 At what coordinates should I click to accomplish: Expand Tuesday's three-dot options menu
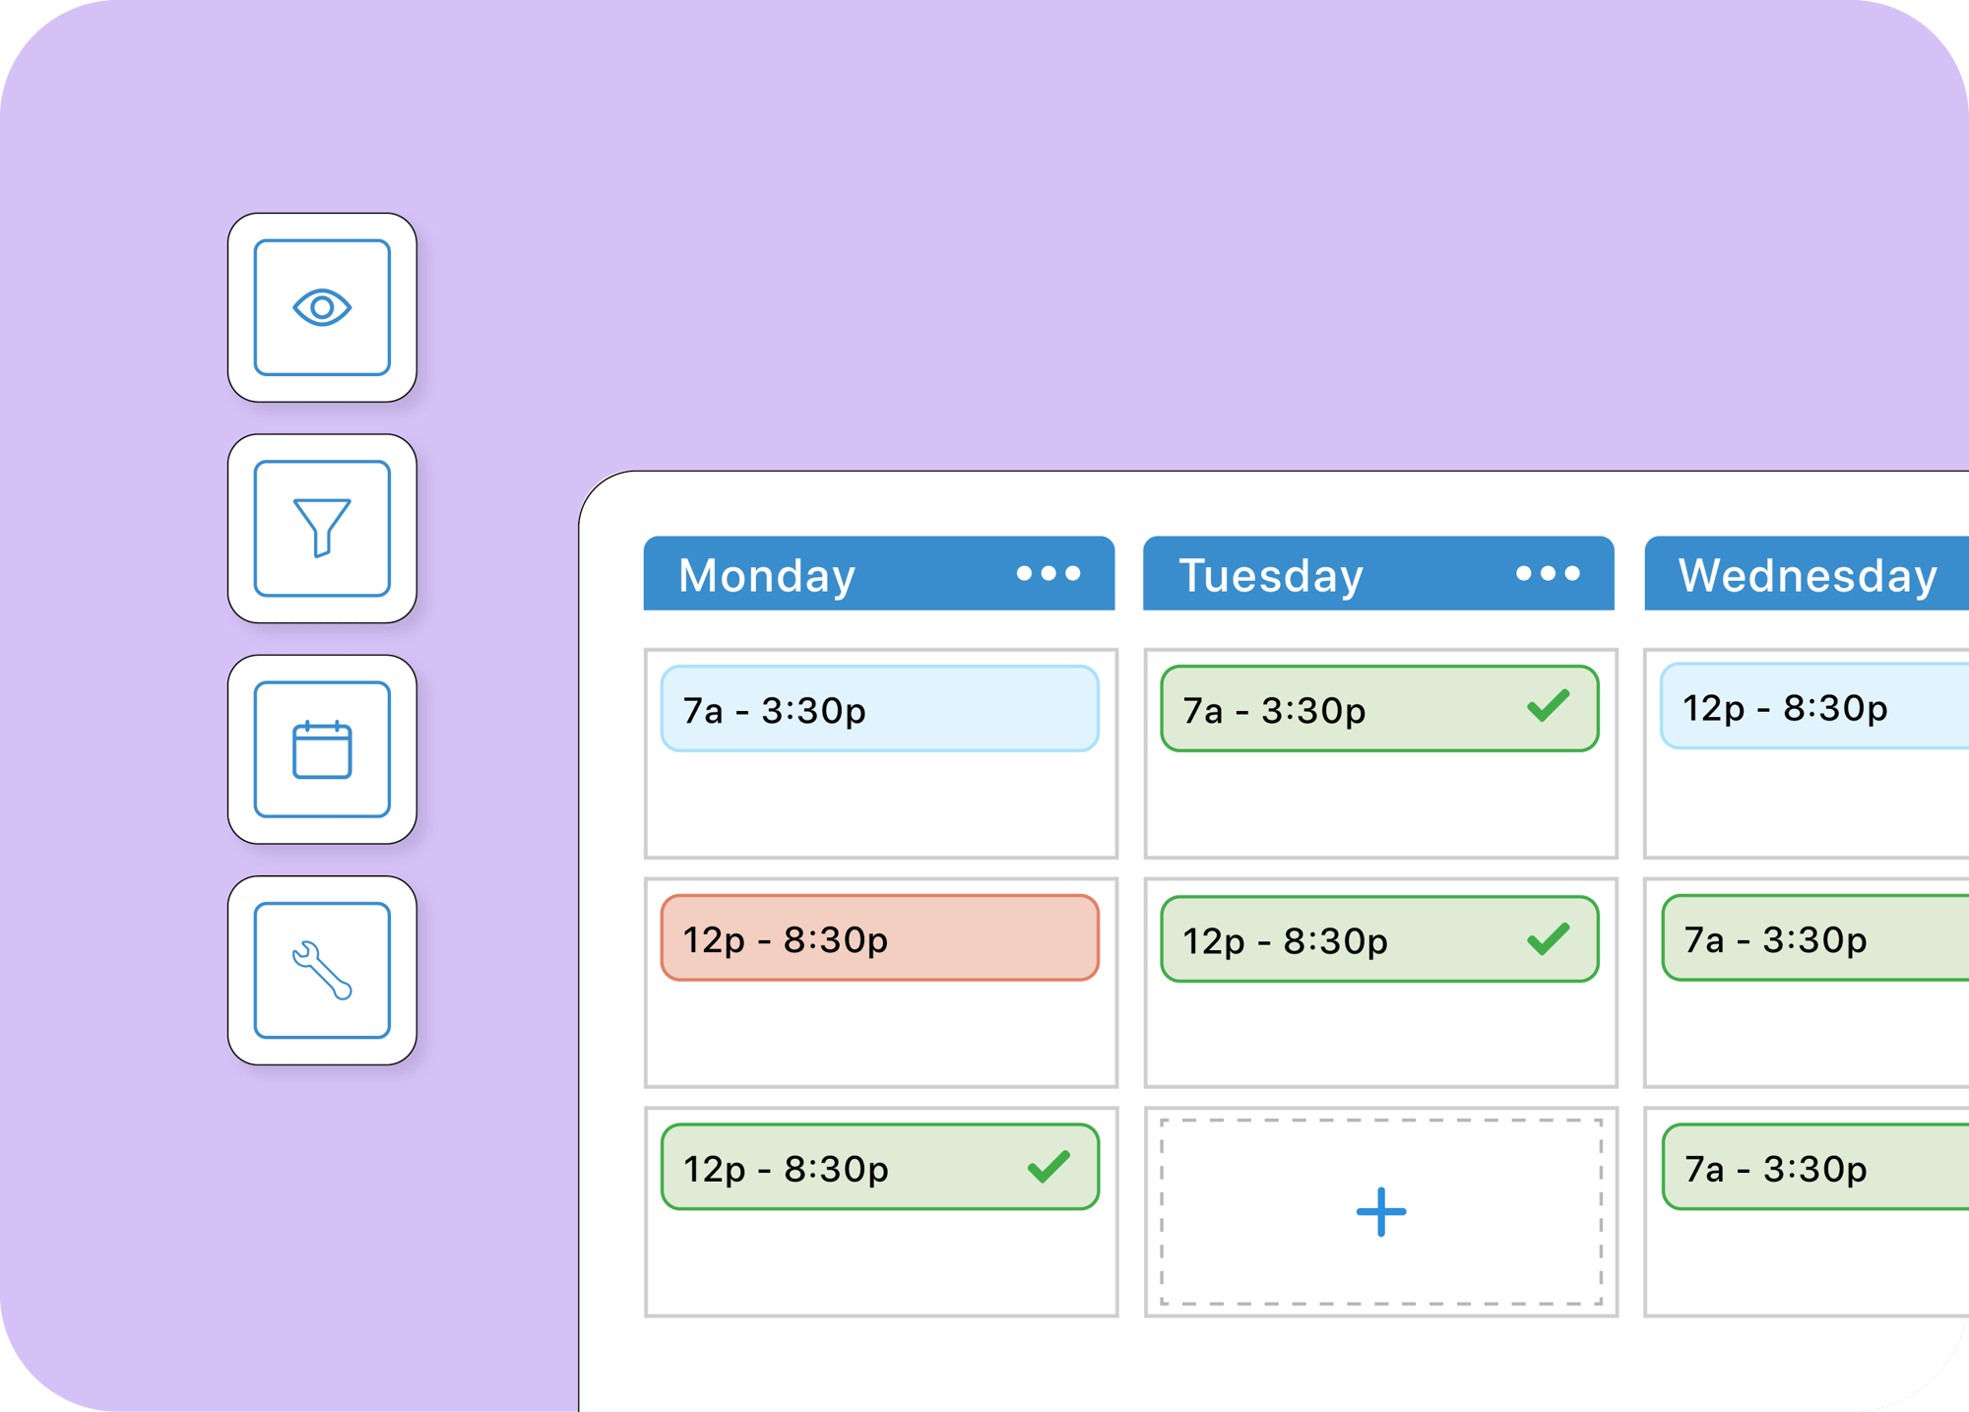click(1548, 573)
